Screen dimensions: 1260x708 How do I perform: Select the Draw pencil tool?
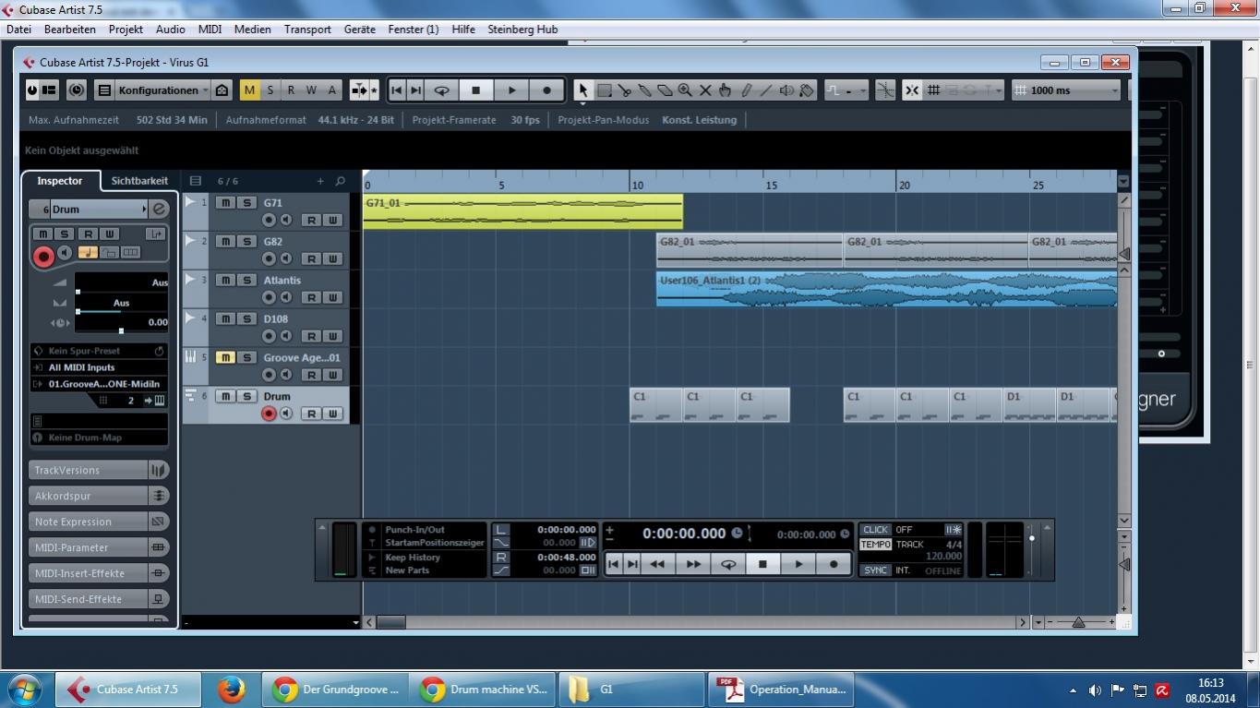(746, 90)
